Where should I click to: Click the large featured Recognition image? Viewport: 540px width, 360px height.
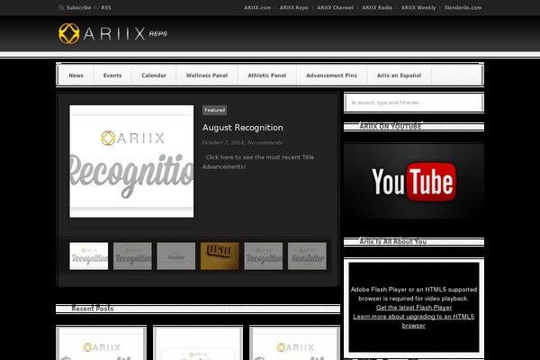131,161
